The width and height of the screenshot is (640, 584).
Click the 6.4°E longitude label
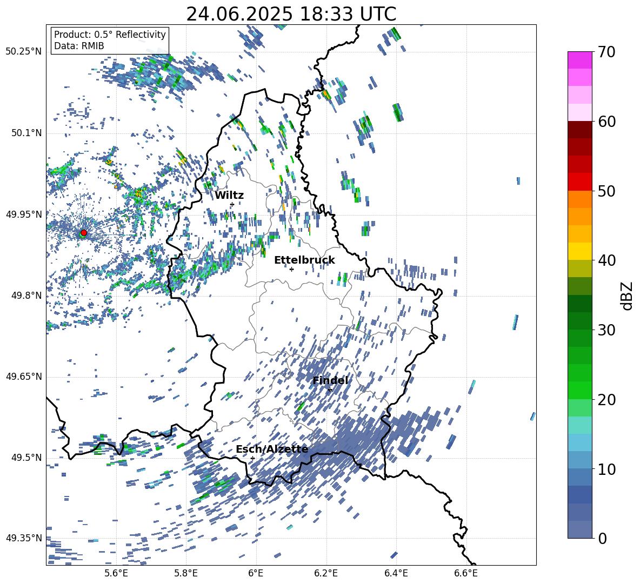(x=396, y=573)
